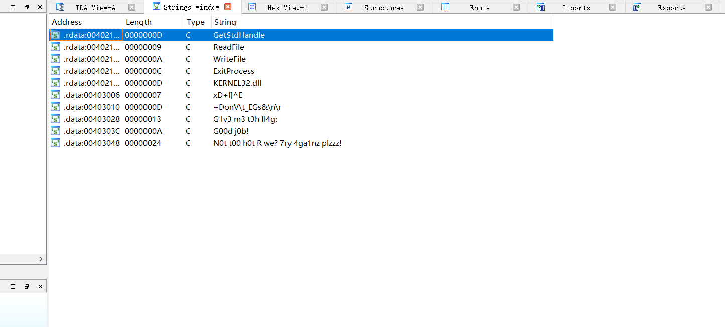Close the IDA View-A tab
Screen dimensions: 725x327
tap(131, 7)
